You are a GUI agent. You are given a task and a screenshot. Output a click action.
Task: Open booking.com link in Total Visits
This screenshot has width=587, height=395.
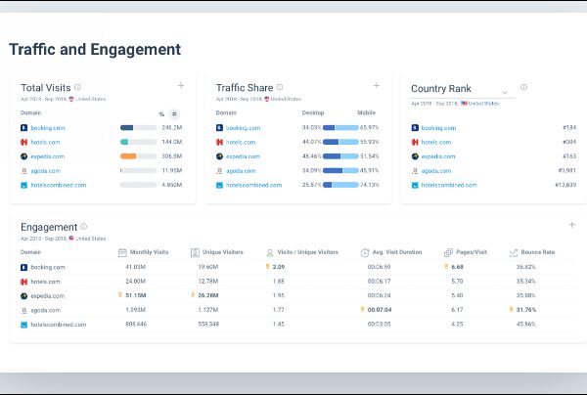49,128
